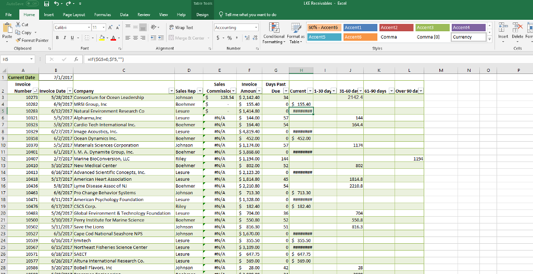Toggle bold formatting
The width and height of the screenshot is (533, 274).
pos(57,38)
